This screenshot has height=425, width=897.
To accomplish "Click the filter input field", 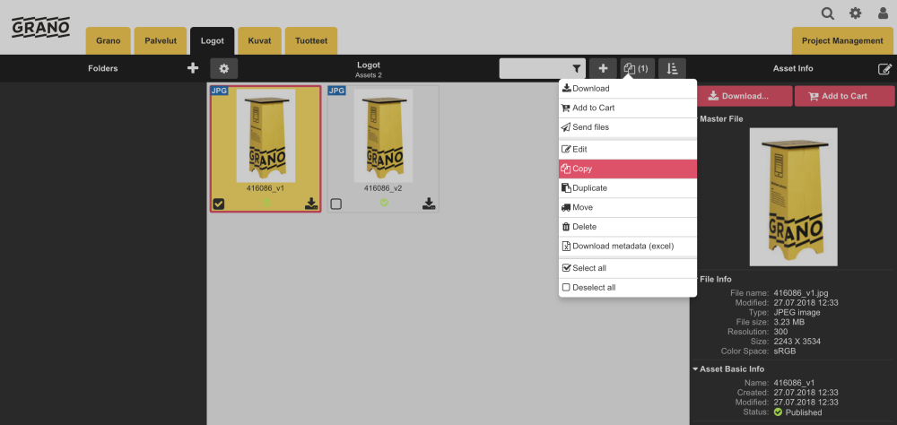I will (536, 69).
